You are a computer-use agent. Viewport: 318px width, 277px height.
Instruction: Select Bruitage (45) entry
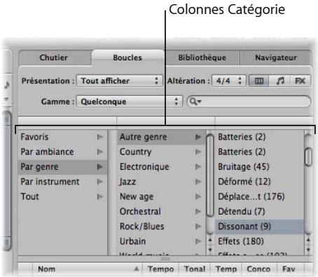(260, 167)
